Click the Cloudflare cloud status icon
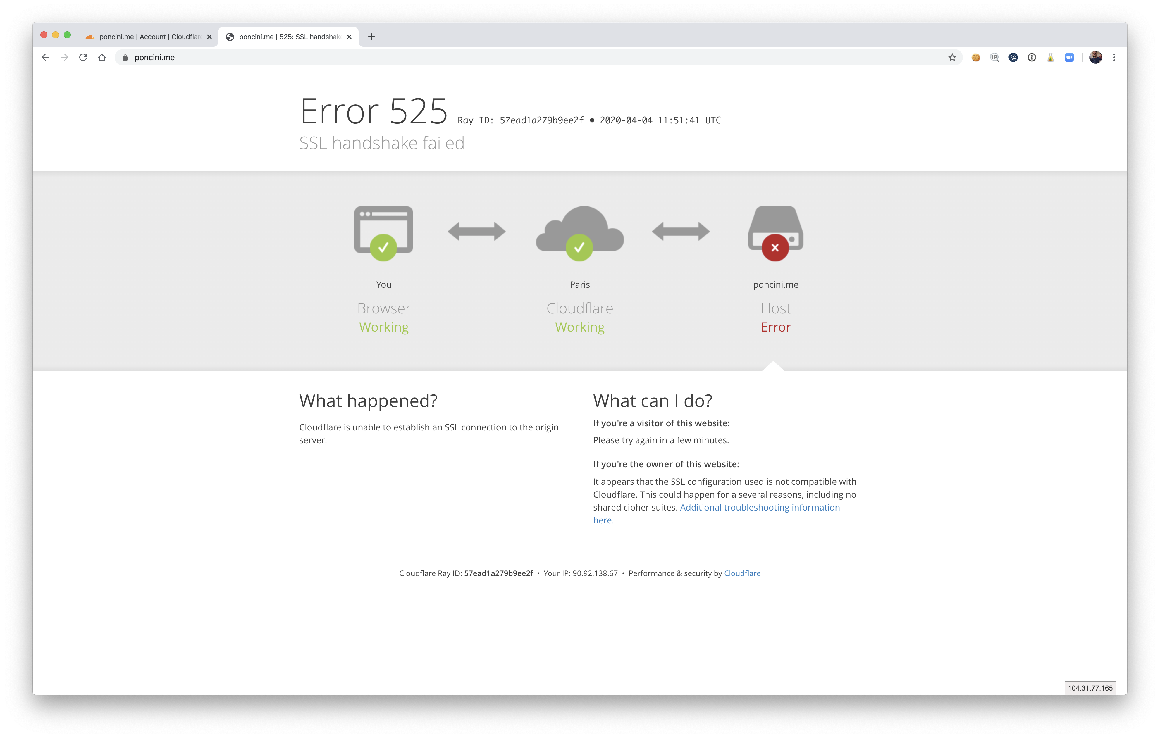 579,234
